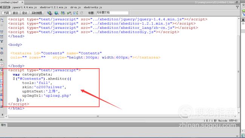Screen dimensions: 245x138
Task: Click the wrap tag icon with the red border
Action: pyautogui.click(x=2, y=64)
